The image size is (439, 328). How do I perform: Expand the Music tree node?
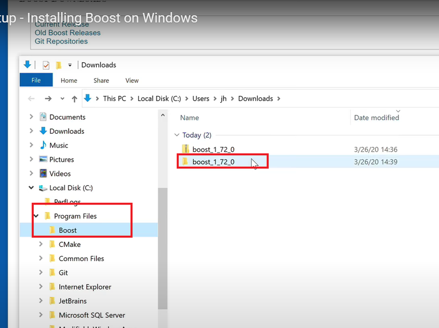click(31, 145)
